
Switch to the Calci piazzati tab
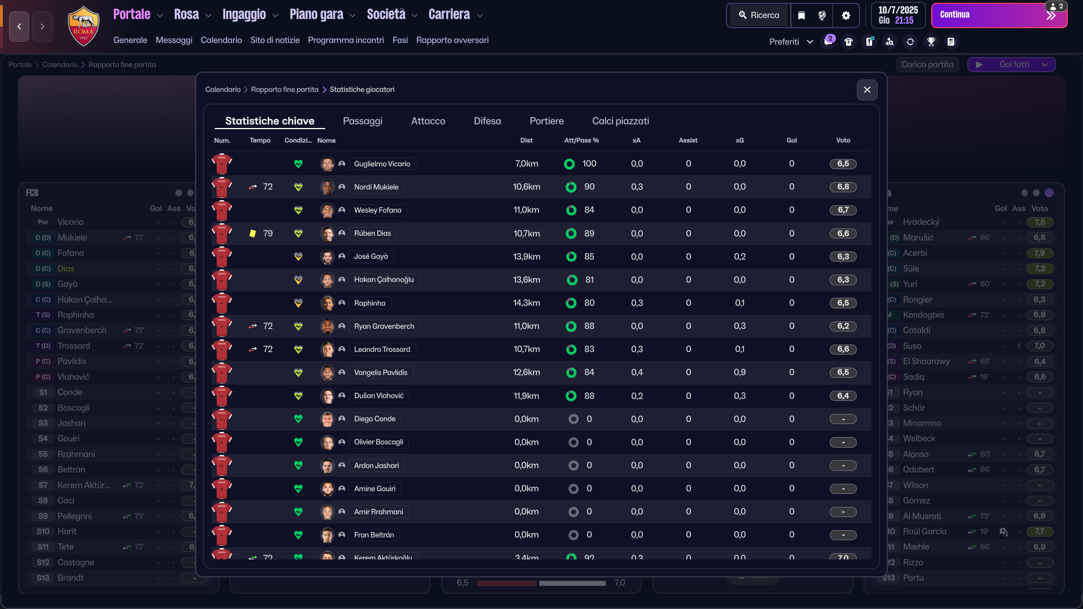click(620, 121)
